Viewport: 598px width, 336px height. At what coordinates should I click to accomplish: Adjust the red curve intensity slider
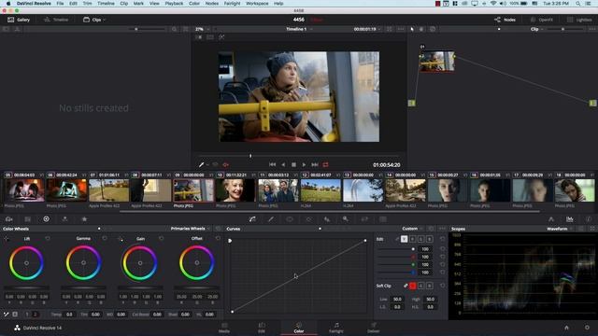click(396, 257)
